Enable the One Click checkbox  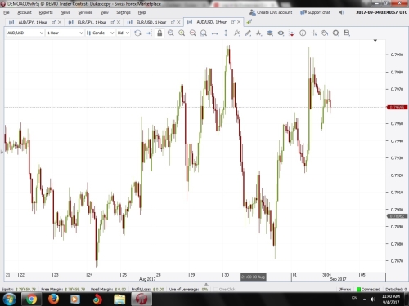[216, 289]
